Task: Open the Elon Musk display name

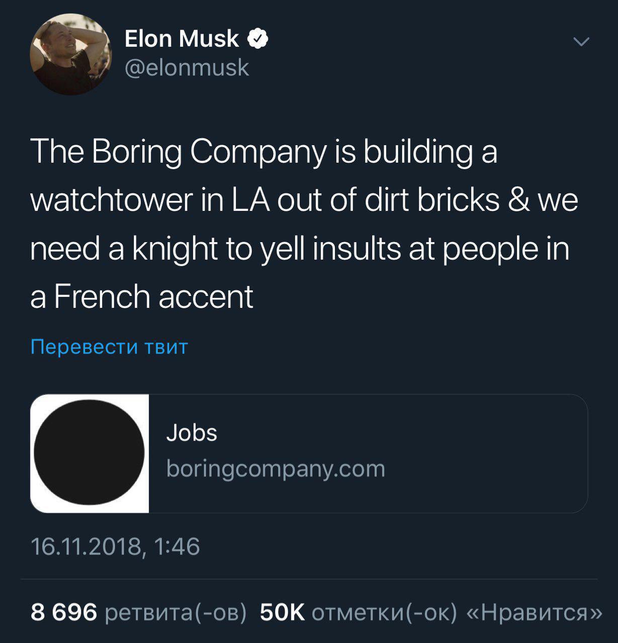Action: 182,39
